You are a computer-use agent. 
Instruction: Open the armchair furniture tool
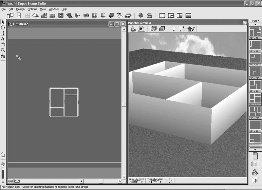tap(149, 15)
